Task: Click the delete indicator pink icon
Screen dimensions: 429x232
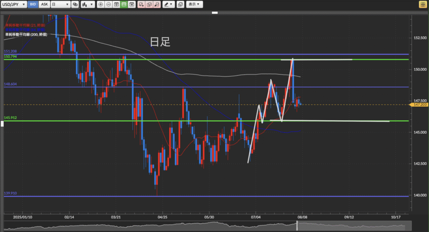Action: (157, 4)
